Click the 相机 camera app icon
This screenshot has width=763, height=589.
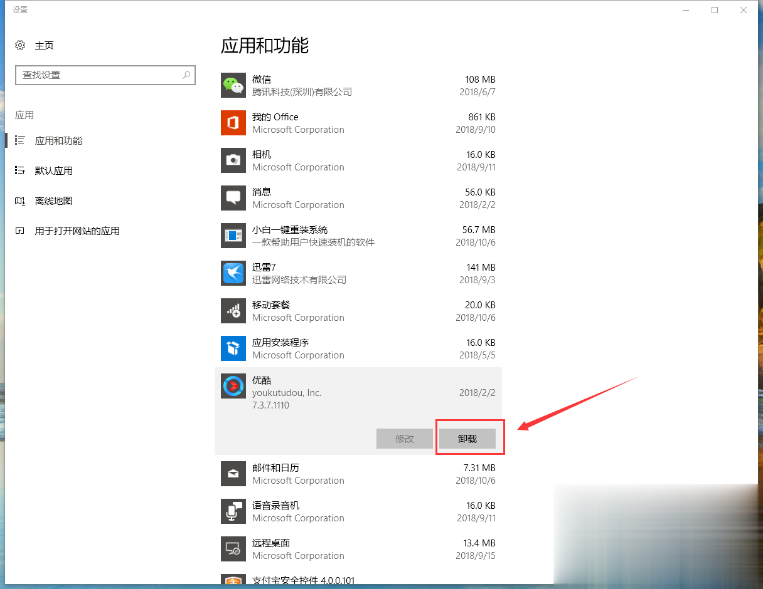point(233,160)
